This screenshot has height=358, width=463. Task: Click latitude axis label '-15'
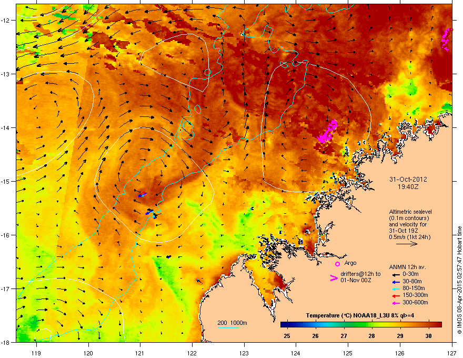tap(5, 181)
